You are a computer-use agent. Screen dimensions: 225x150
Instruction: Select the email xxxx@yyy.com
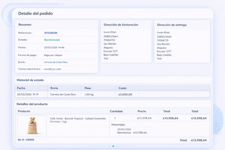(x=52, y=69)
